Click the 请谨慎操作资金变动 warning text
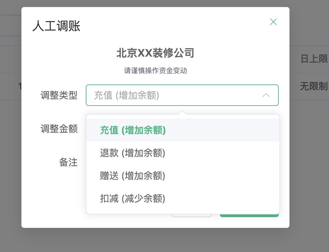329x252 pixels. (x=155, y=71)
